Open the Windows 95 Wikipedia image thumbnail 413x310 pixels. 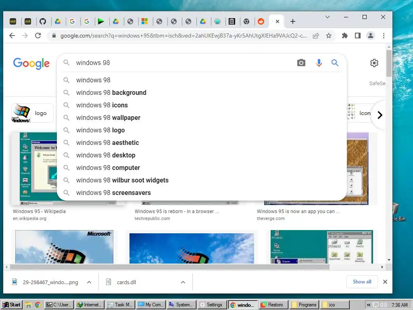pos(38,169)
